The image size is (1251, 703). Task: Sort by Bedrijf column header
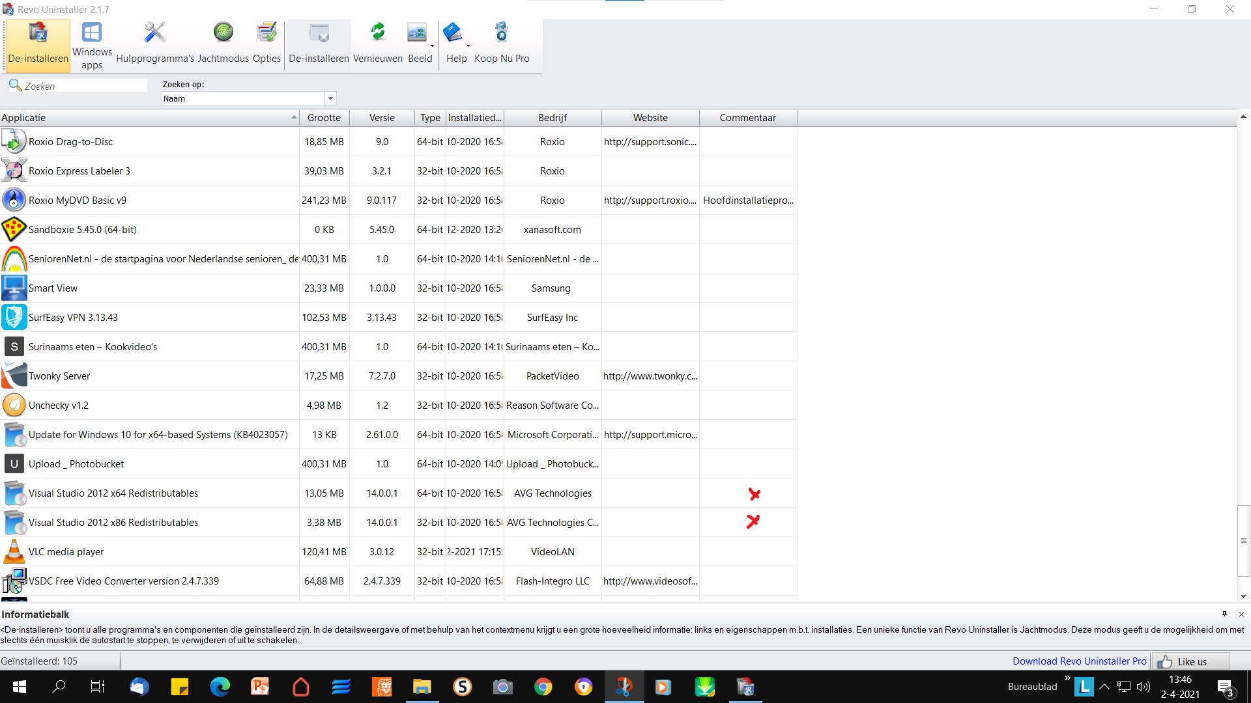tap(553, 118)
